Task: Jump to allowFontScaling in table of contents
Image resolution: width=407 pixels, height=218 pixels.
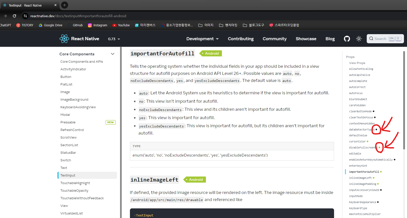Action: [361, 69]
